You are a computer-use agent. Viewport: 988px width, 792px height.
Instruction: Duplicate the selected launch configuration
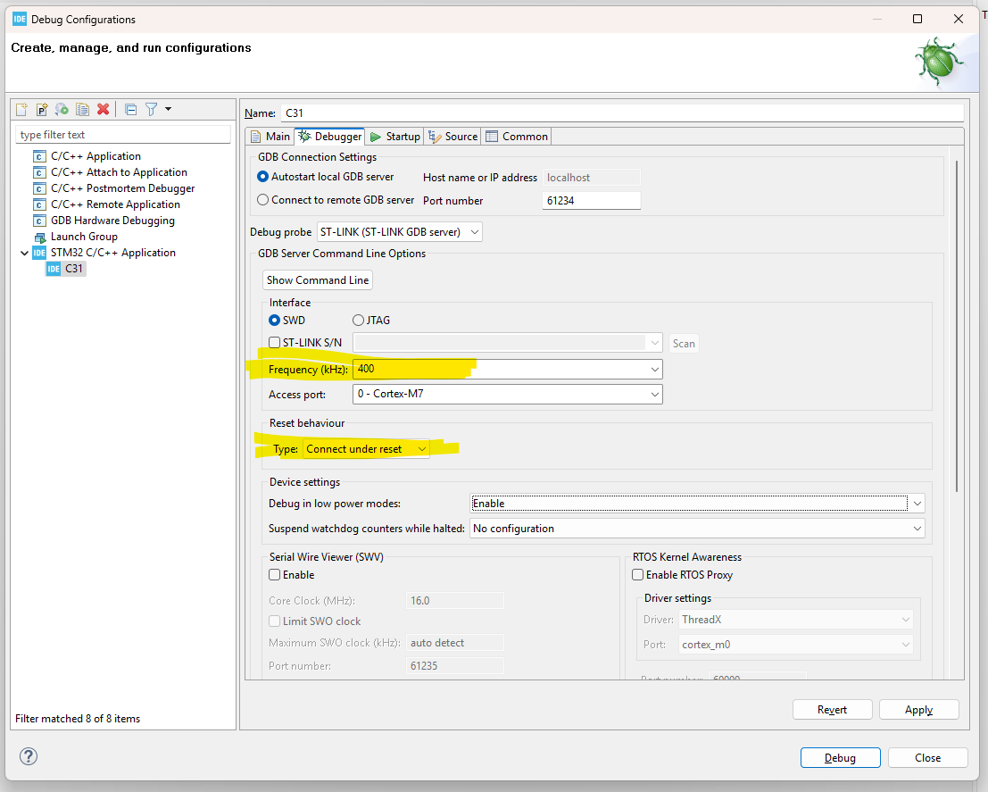82,109
